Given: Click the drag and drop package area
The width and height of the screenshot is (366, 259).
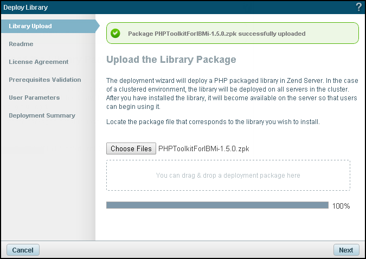Looking at the screenshot, I should coord(228,175).
